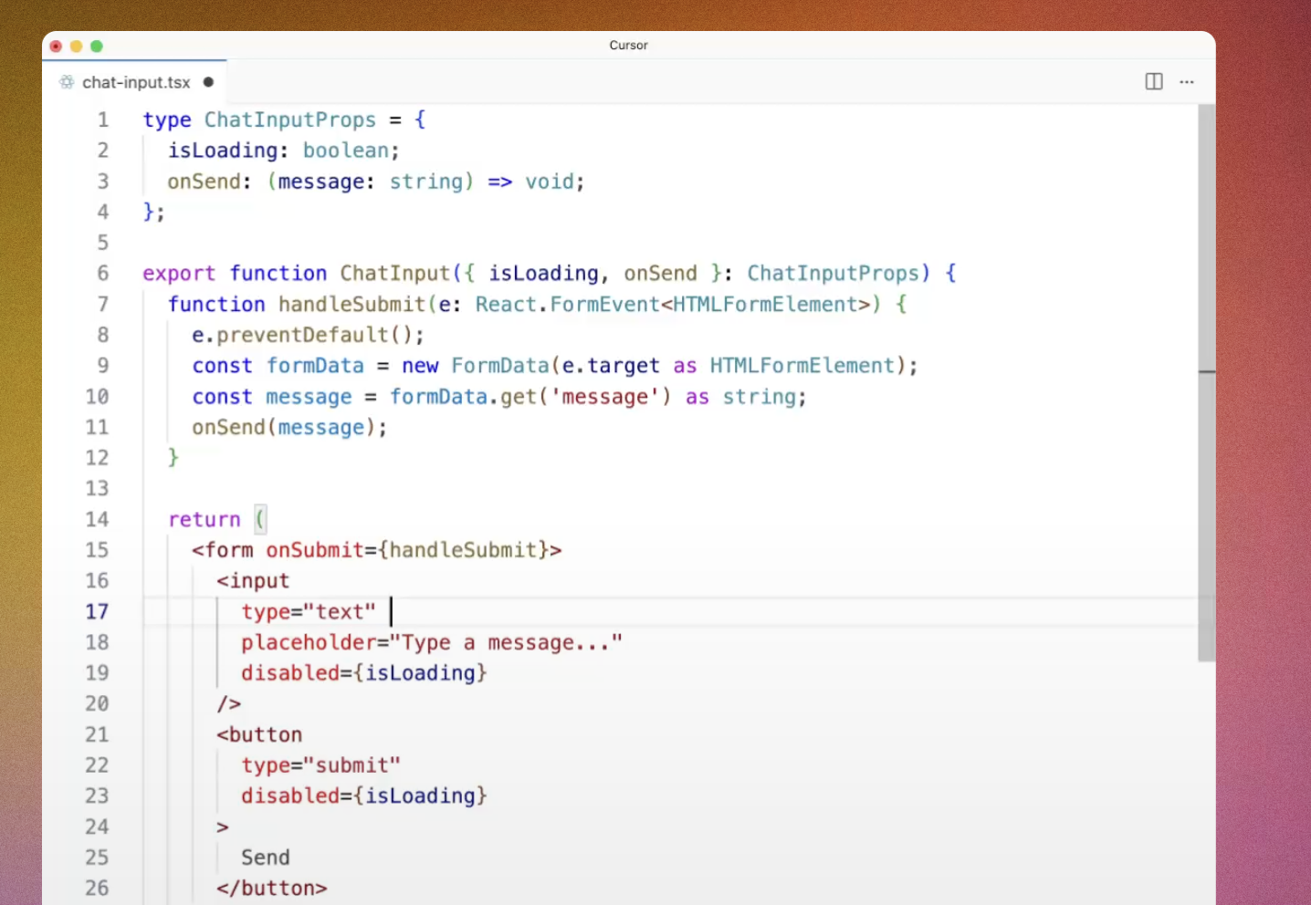Click the yellow minimize window button
The image size is (1311, 905).
click(x=76, y=46)
